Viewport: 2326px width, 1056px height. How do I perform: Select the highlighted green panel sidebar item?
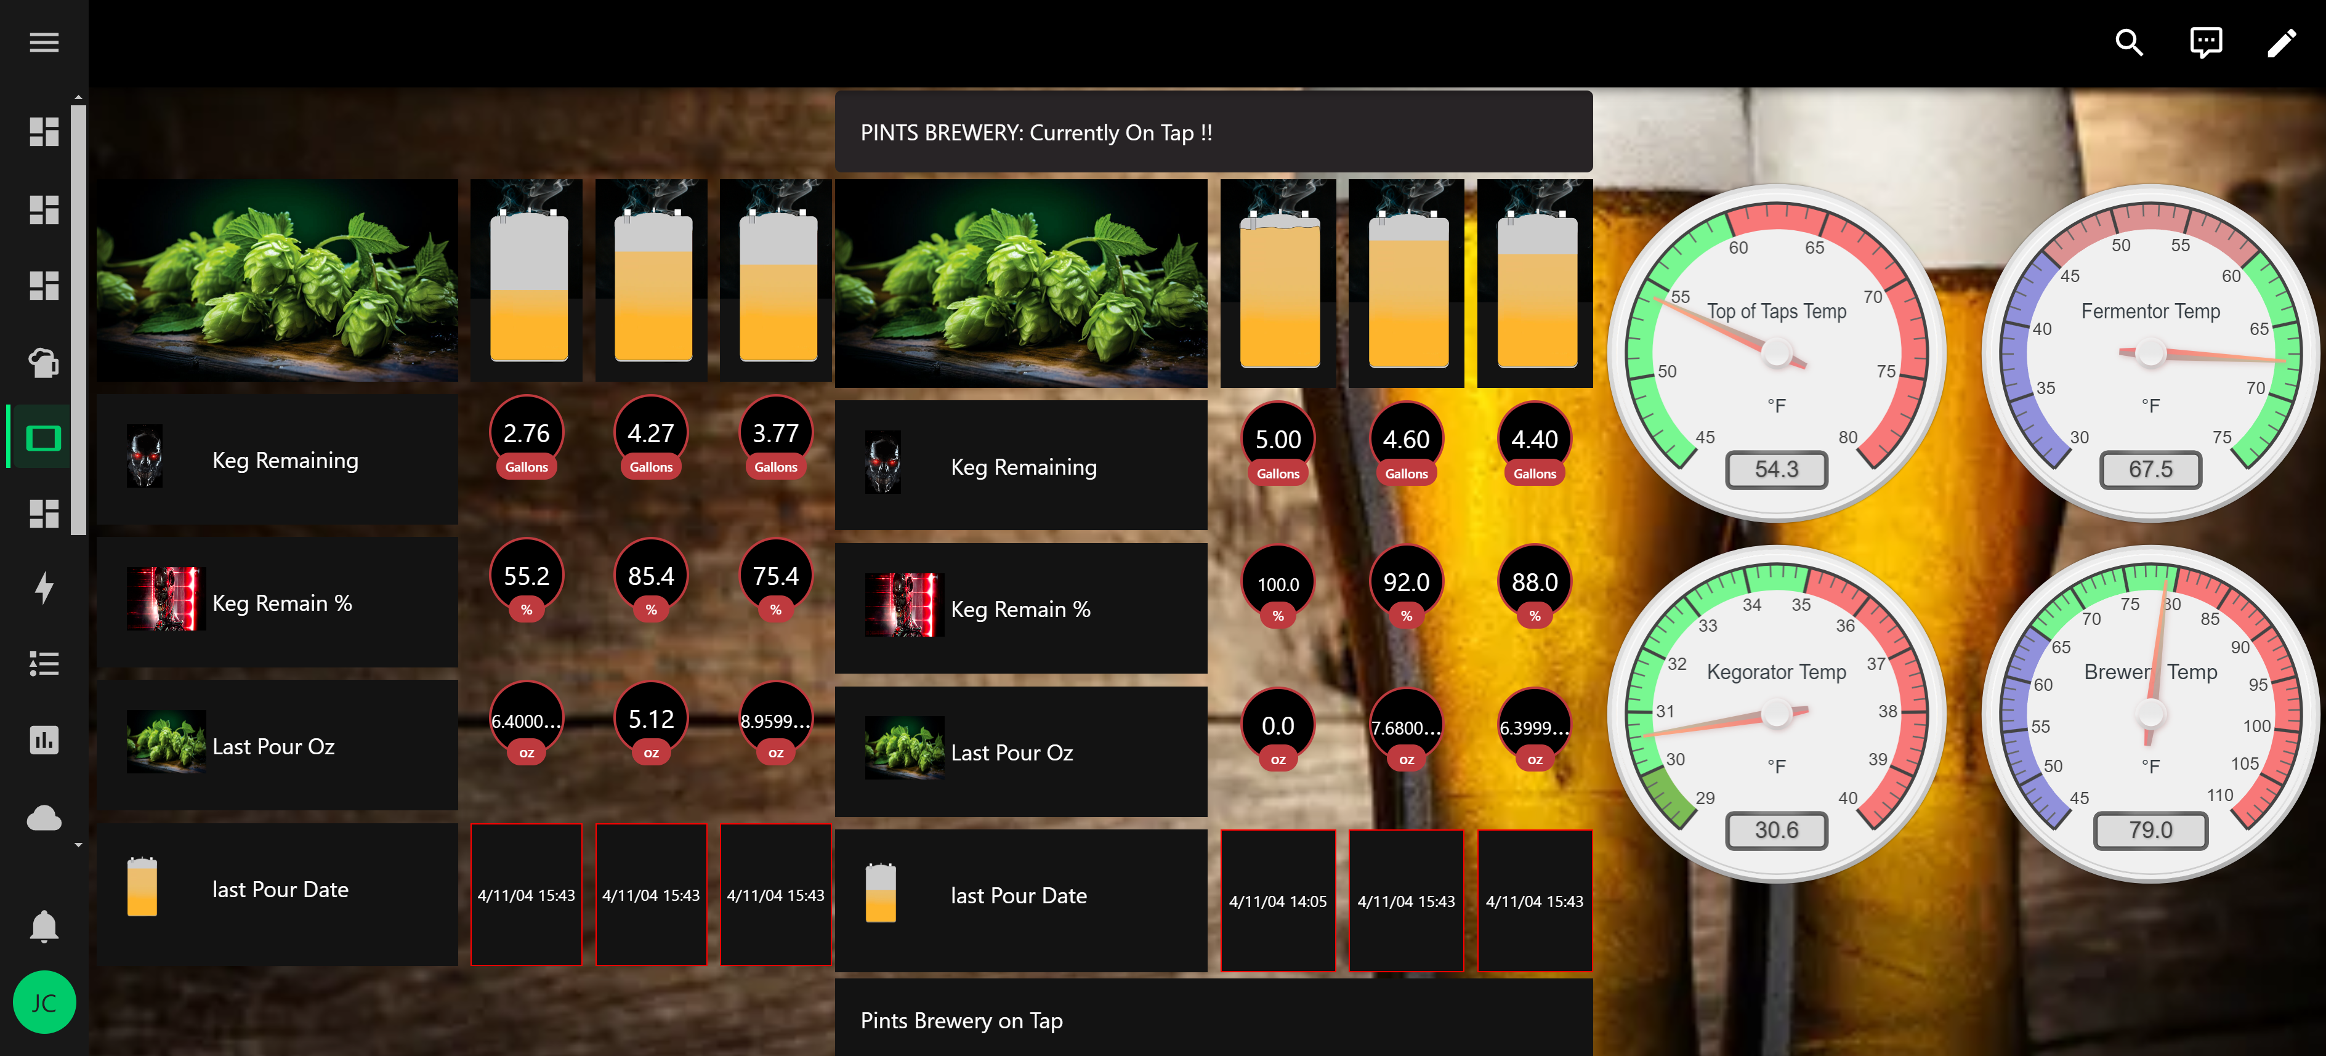pyautogui.click(x=43, y=438)
